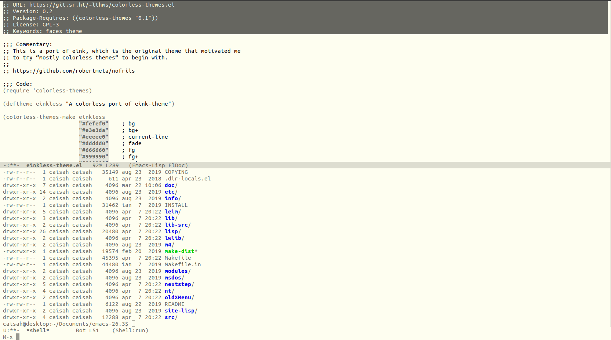Image resolution: width=611 pixels, height=340 pixels.
Task: Click the ;;; Code: heading
Action: (x=18, y=84)
